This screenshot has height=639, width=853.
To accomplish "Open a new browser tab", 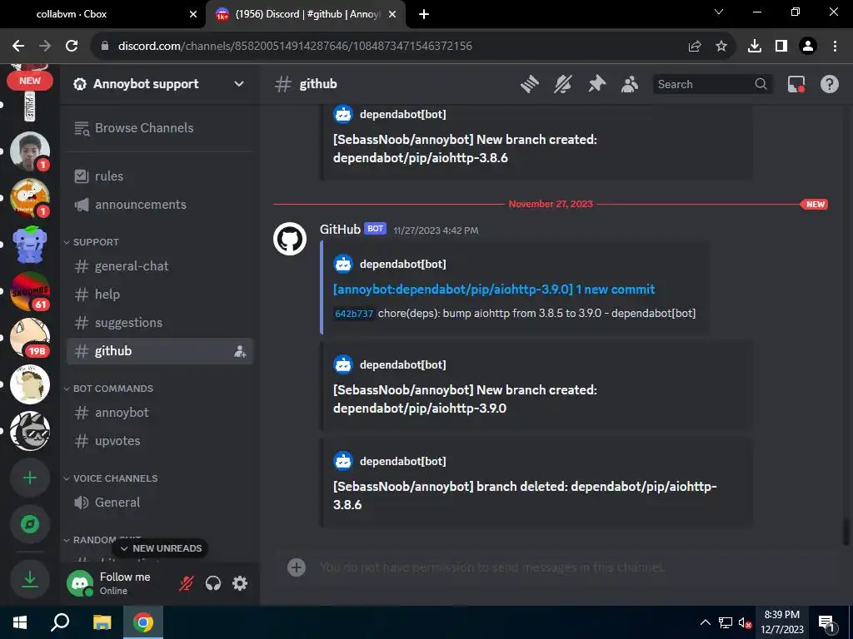I will pos(424,14).
